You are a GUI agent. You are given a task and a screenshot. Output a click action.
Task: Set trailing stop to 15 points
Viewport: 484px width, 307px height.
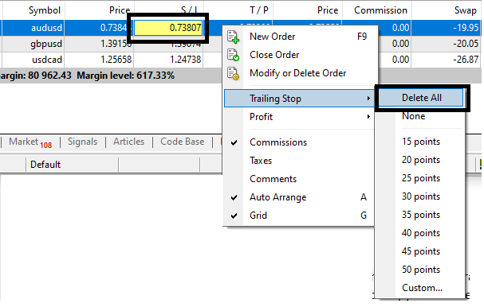[420, 142]
